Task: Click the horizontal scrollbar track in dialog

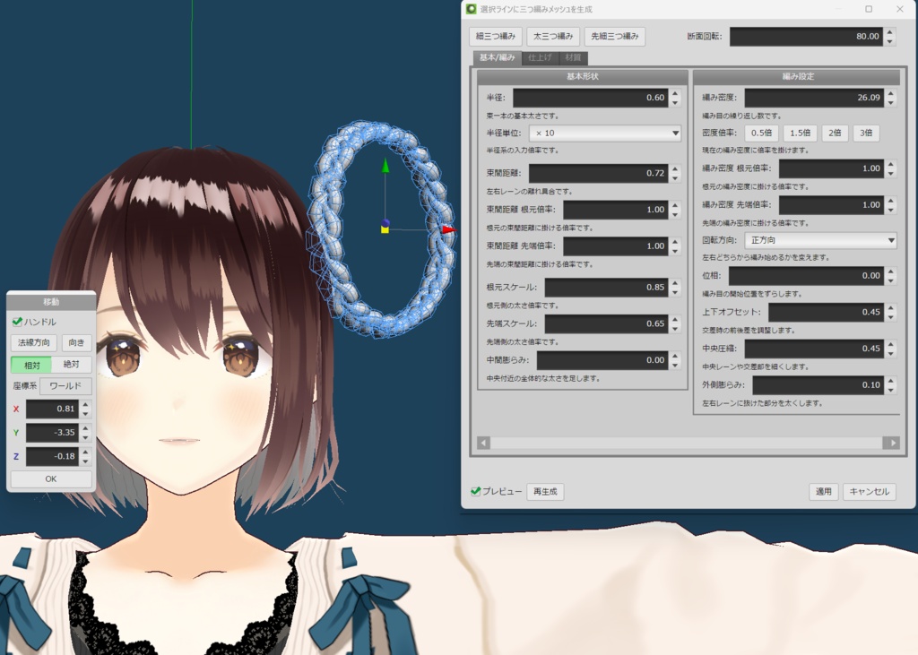Action: pyautogui.click(x=686, y=443)
